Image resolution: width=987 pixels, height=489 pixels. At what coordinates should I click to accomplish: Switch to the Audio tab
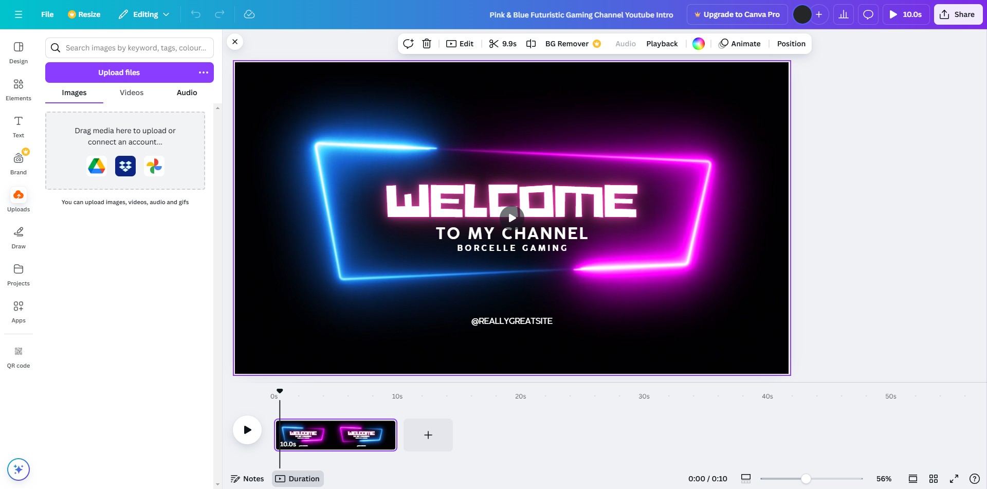click(x=187, y=93)
